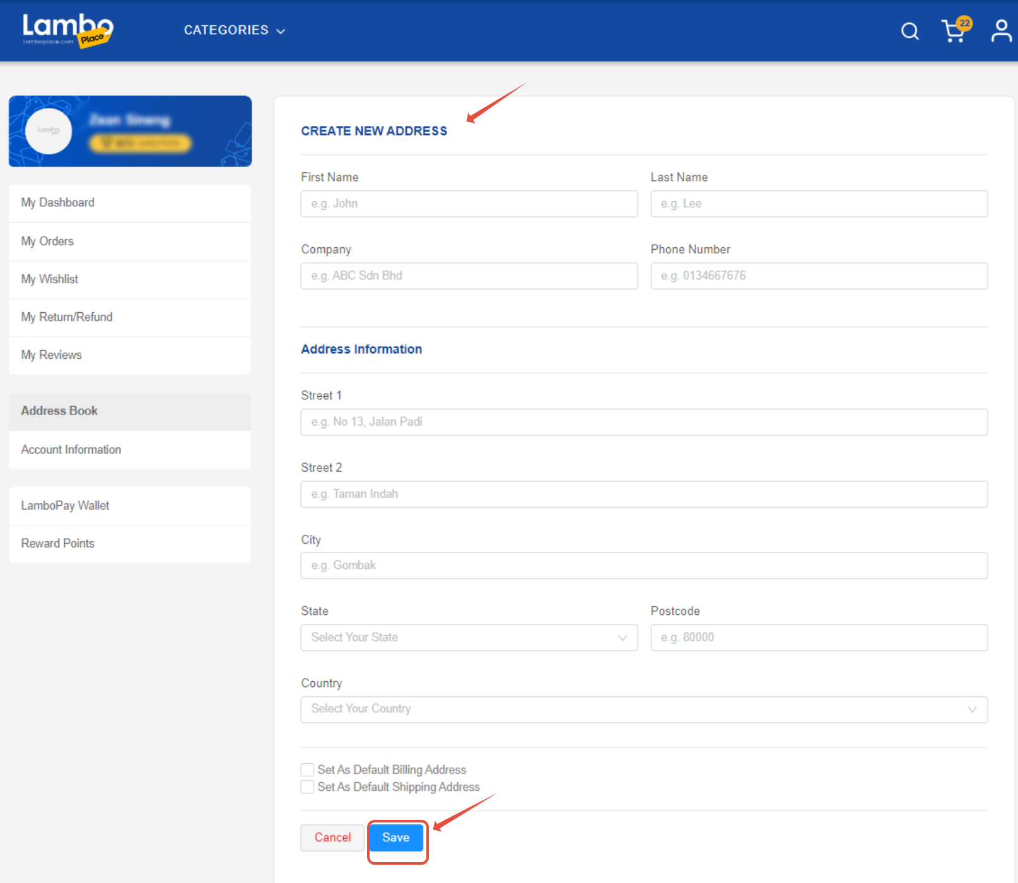Open LamboPay Wallet
The width and height of the screenshot is (1018, 883).
point(130,506)
